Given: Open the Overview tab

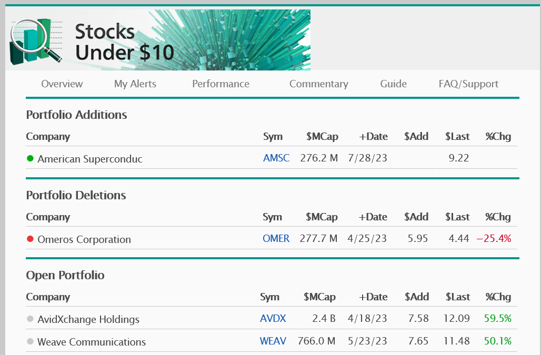Looking at the screenshot, I should (62, 84).
